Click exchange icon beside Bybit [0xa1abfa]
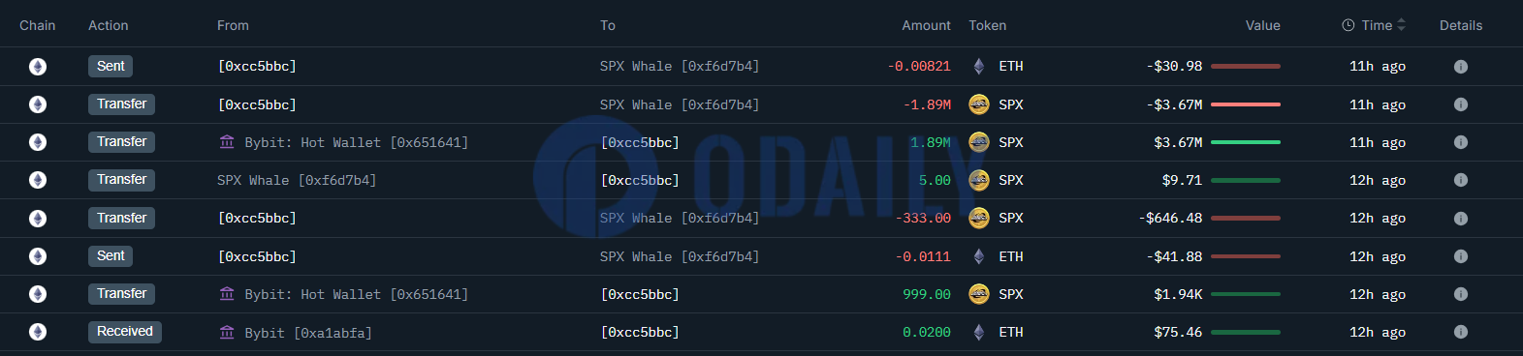Image resolution: width=1523 pixels, height=356 pixels. click(x=227, y=332)
